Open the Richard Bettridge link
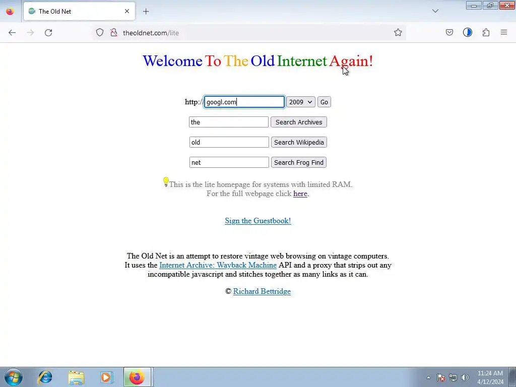This screenshot has height=387, width=516. click(x=262, y=291)
